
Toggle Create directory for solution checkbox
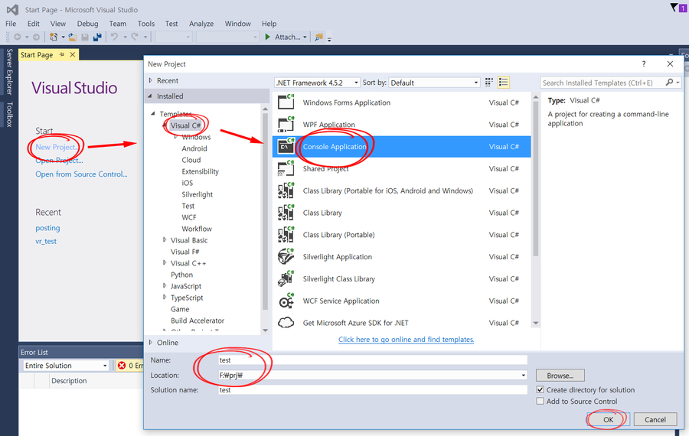(x=540, y=389)
